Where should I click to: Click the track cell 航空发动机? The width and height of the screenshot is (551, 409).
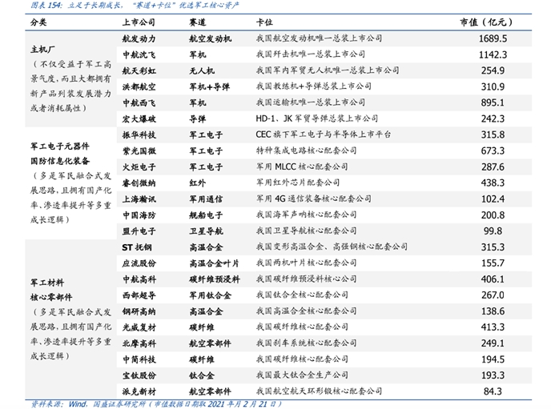210,38
